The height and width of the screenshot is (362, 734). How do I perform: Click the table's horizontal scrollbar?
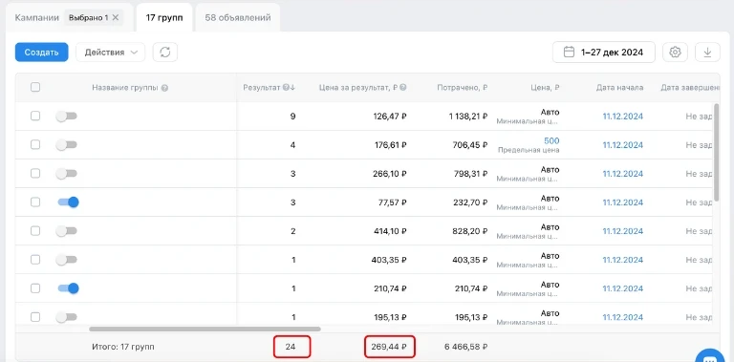pos(205,330)
